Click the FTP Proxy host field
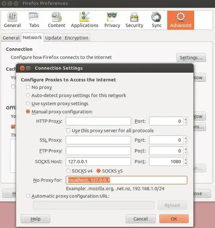The width and height of the screenshot is (215, 228). pos(98,151)
